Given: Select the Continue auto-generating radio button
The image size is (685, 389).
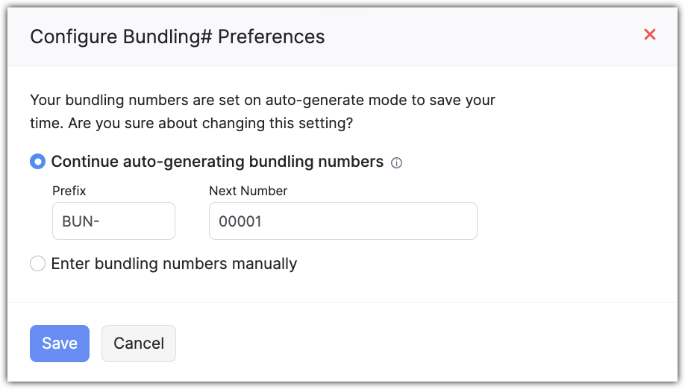Looking at the screenshot, I should tap(37, 162).
